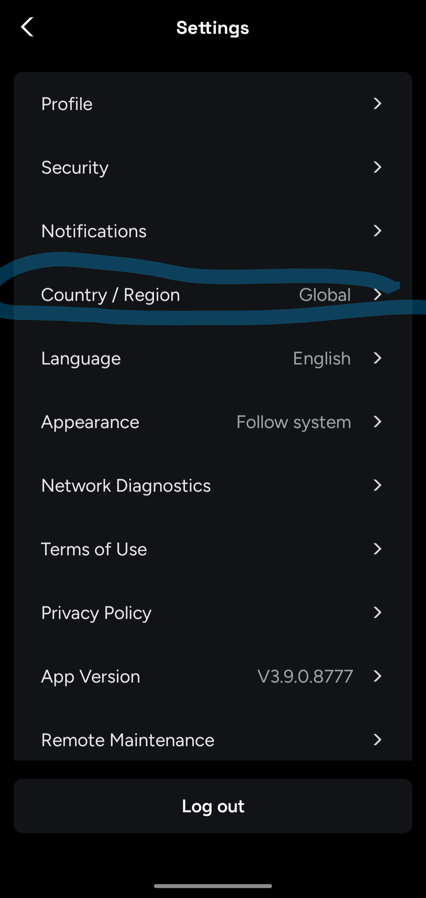Tap the Notifications row chevron

pos(377,231)
